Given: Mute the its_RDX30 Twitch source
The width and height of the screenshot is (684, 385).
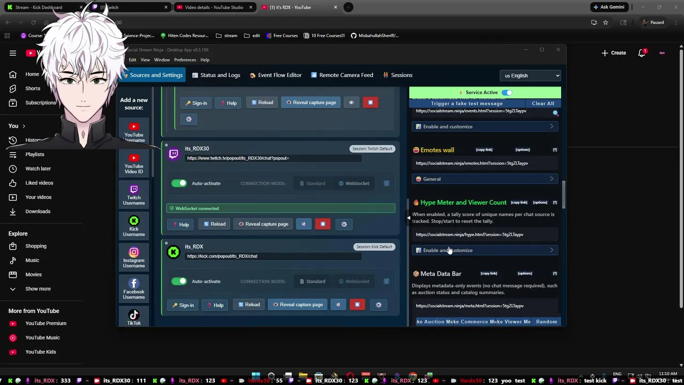Looking at the screenshot, I should tap(304, 224).
